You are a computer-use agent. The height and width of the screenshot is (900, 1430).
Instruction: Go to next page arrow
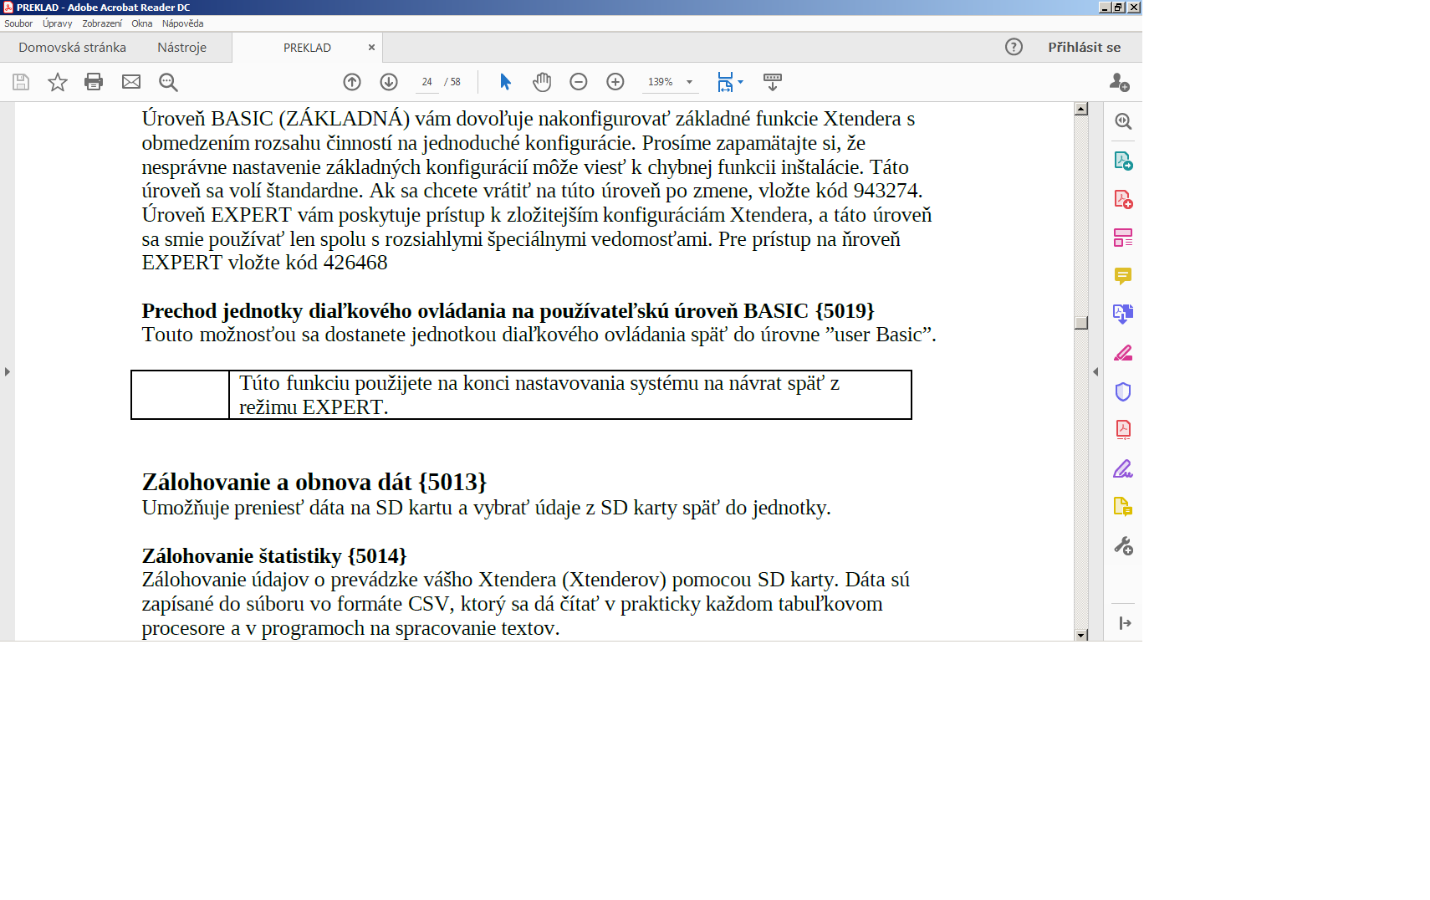(x=389, y=82)
